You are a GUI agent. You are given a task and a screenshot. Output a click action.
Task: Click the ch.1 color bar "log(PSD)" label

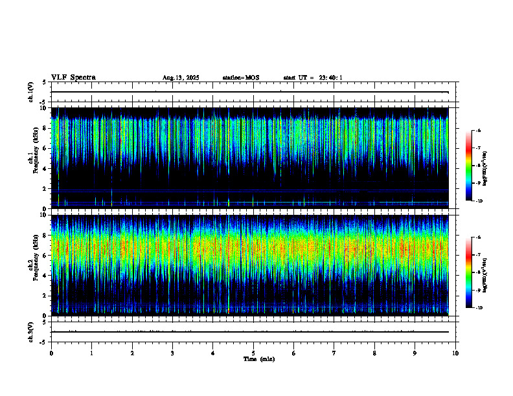tap(485, 169)
